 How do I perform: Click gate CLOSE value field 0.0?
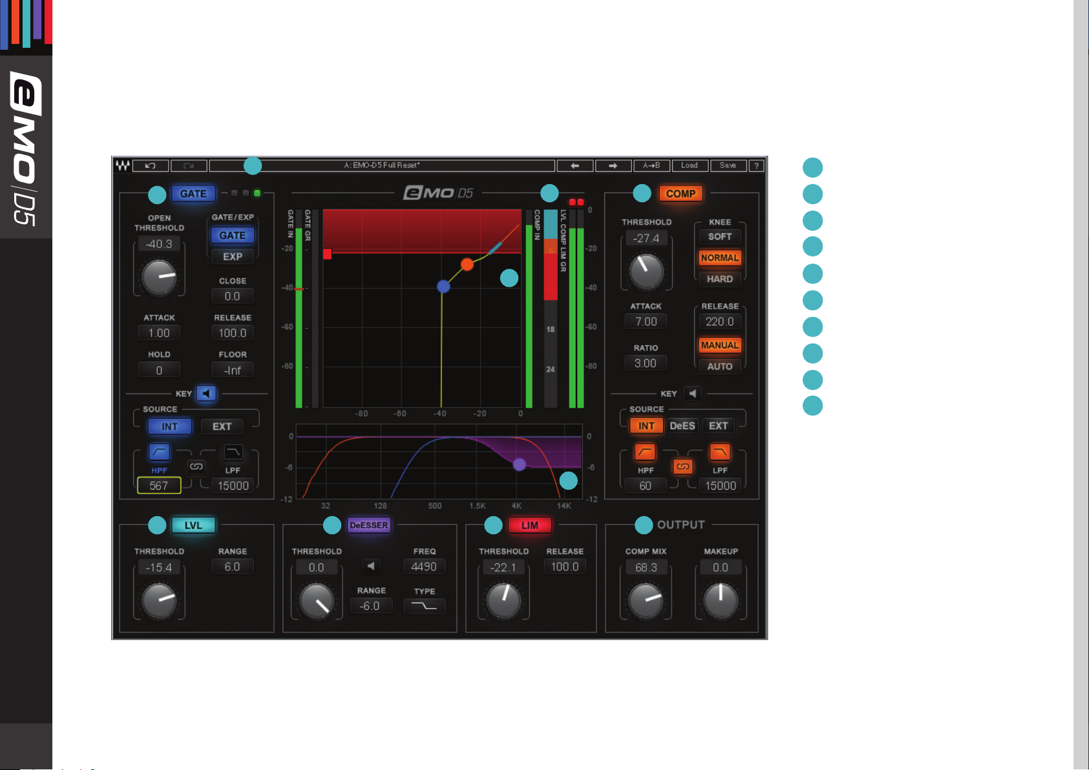click(x=233, y=296)
